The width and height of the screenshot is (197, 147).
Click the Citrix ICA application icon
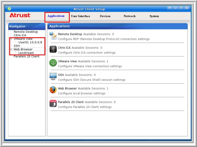tap(53, 49)
